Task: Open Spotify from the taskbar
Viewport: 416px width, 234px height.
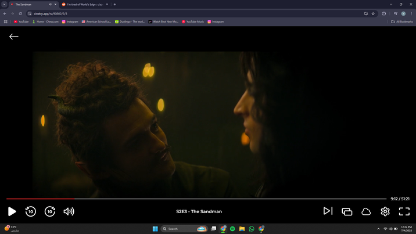Action: click(x=232, y=229)
